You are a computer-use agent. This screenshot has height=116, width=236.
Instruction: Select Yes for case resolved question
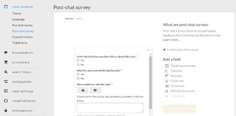click(78, 74)
